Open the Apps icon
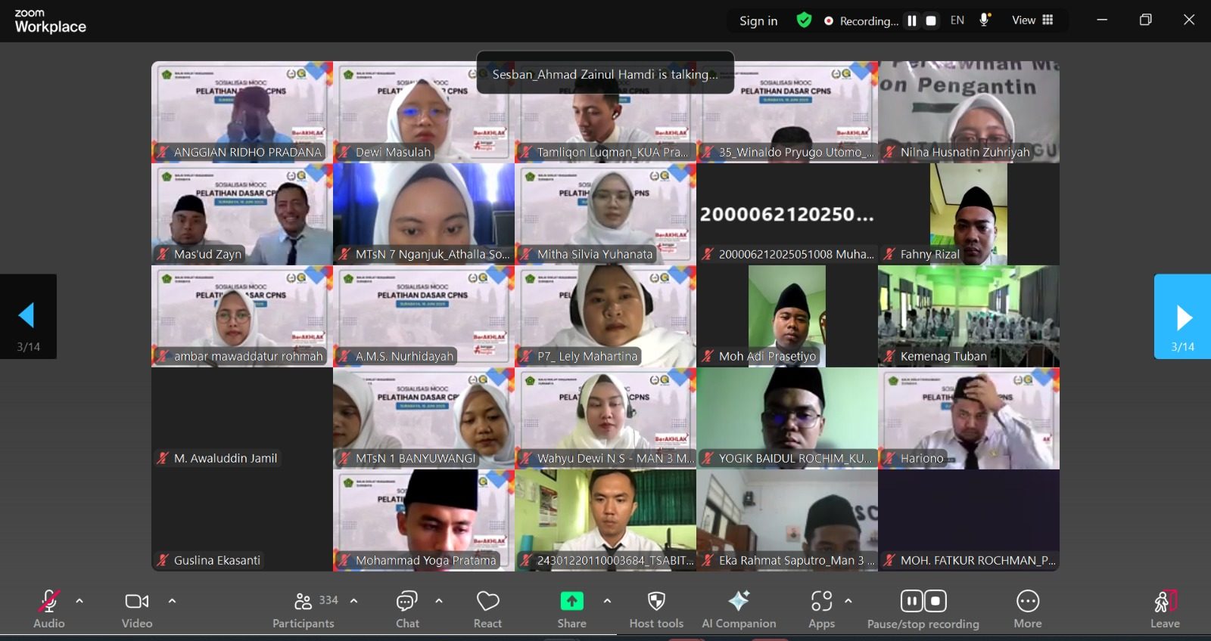This screenshot has height=641, width=1211. click(x=821, y=602)
